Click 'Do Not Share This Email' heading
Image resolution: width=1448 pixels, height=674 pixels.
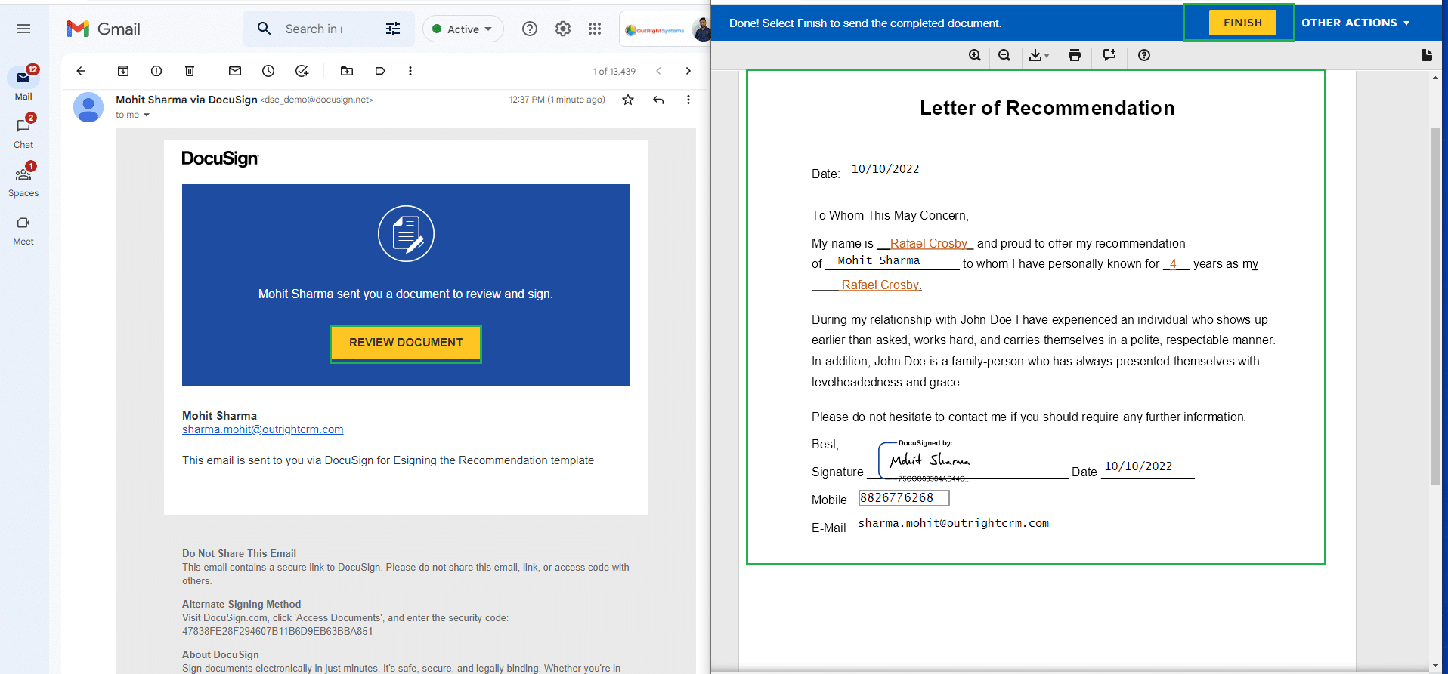[239, 553]
